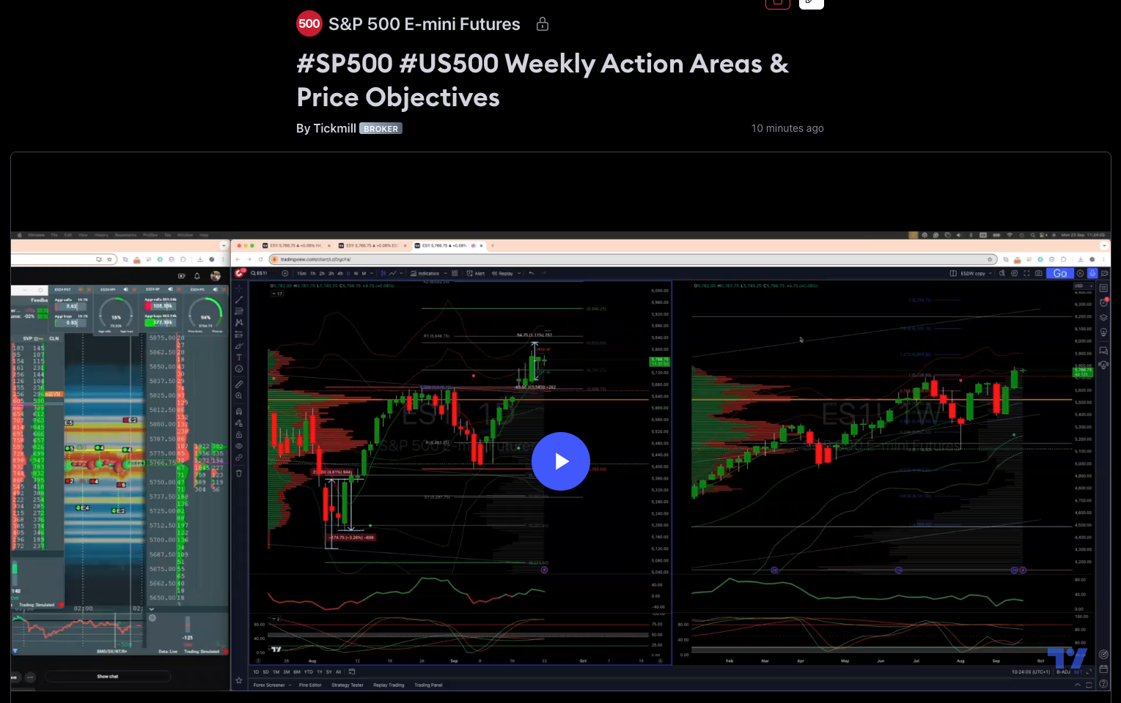Click the new tab plus in the video's browser

point(493,246)
